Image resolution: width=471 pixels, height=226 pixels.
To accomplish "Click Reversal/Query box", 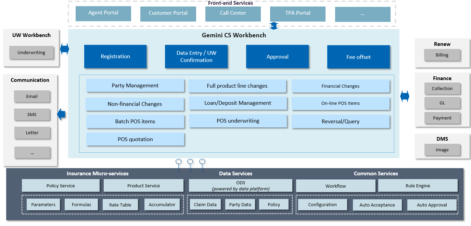I will 341,122.
